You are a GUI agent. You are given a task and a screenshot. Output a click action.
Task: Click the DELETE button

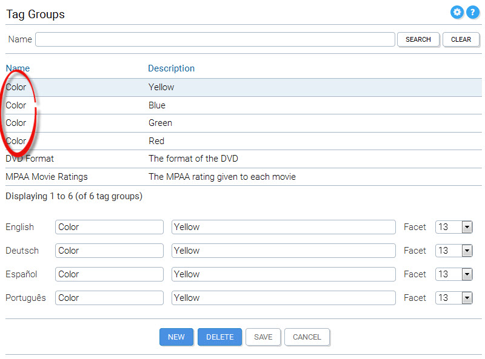(x=219, y=337)
